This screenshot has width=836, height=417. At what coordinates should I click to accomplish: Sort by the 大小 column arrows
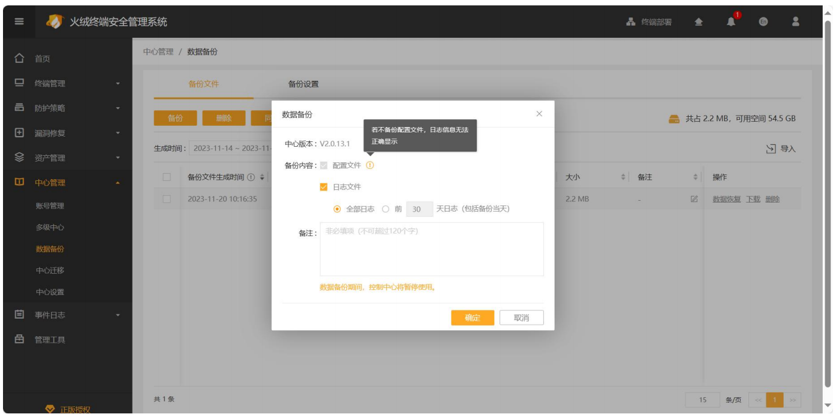[625, 177]
